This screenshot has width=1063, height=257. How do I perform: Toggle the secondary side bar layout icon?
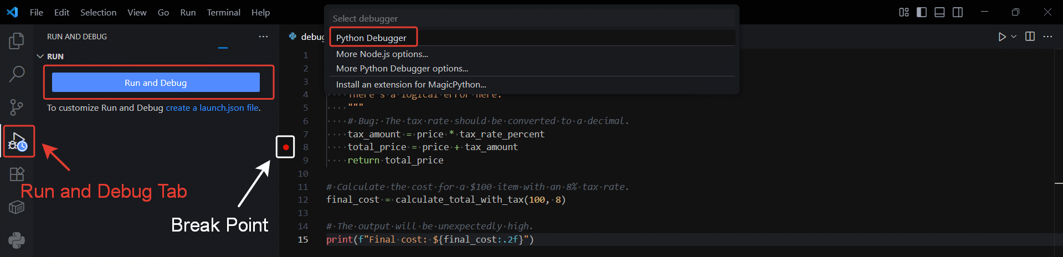click(x=957, y=12)
